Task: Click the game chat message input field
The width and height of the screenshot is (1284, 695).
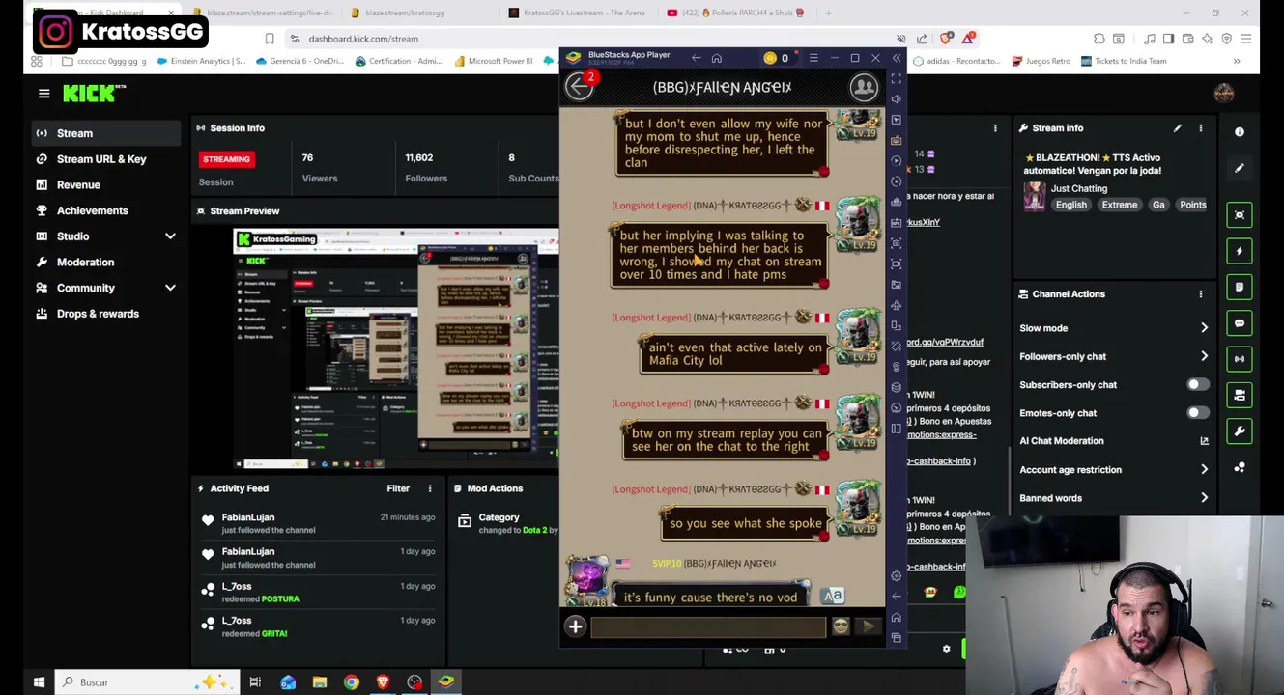Action: point(707,627)
